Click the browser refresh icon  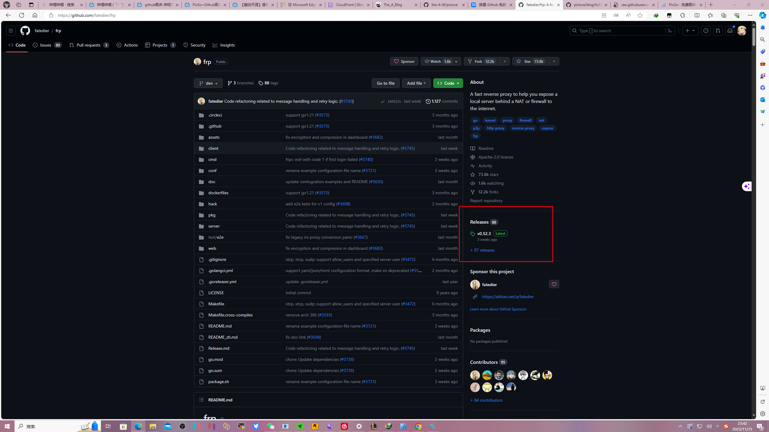point(22,15)
